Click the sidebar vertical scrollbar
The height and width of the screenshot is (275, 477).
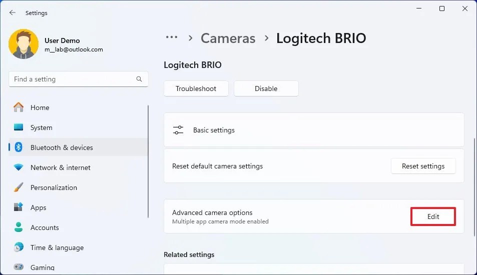(148, 161)
